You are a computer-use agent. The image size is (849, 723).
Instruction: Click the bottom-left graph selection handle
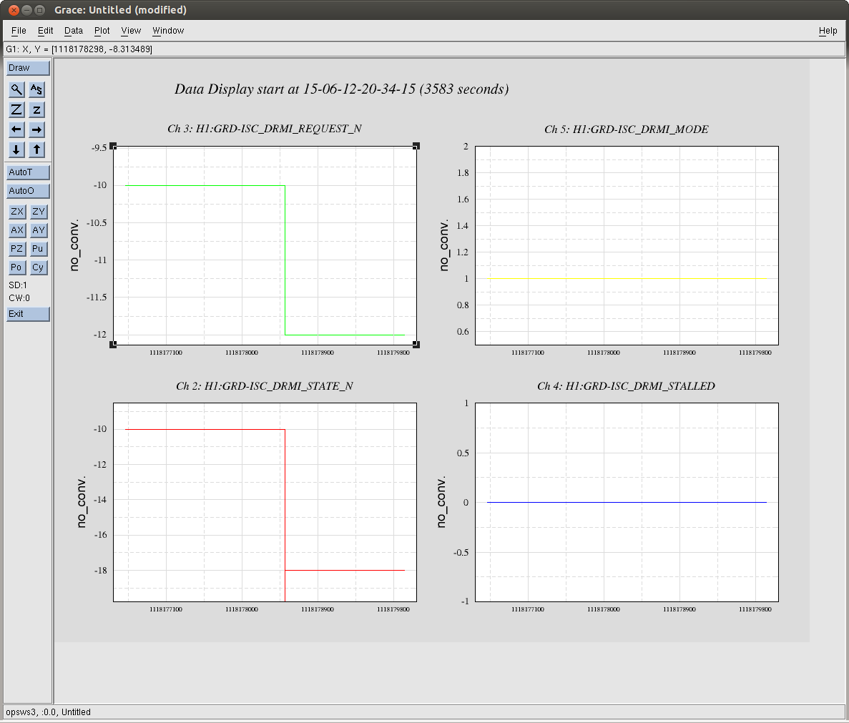(x=113, y=344)
